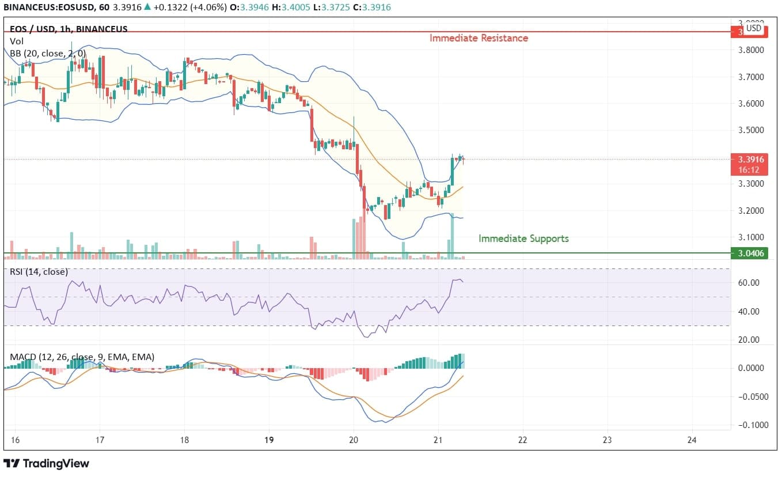Click the 3.5000 price scale label
The height and width of the screenshot is (477, 782).
click(x=752, y=130)
